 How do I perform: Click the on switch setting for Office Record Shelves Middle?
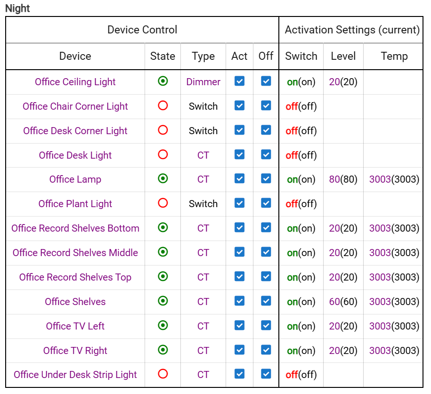click(x=292, y=253)
